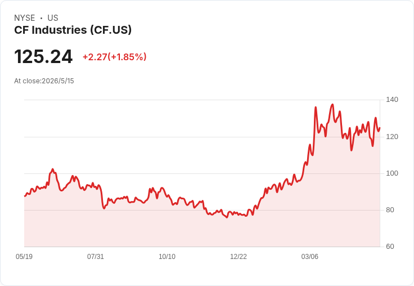Click the US market label

click(x=53, y=18)
